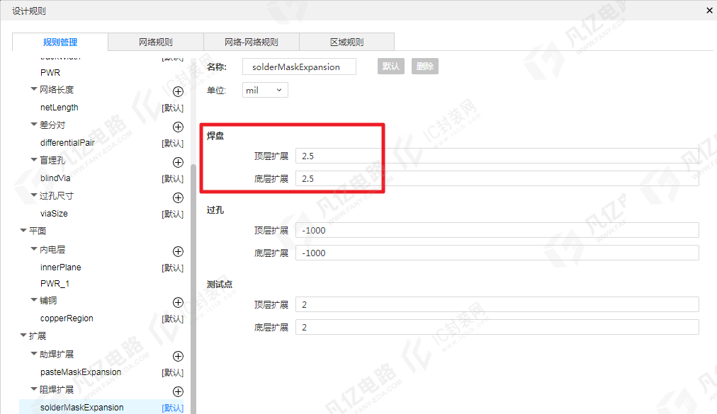Collapse the 差分对 tree node
The width and height of the screenshot is (717, 414).
(34, 125)
